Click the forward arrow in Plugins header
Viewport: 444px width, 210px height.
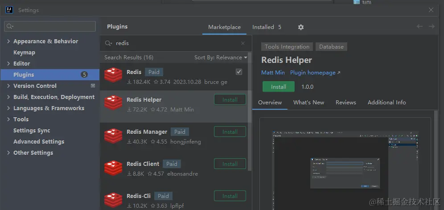point(432,26)
